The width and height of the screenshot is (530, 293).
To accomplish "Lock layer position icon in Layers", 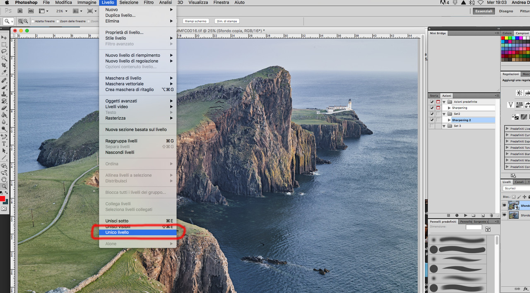I will pyautogui.click(x=524, y=197).
